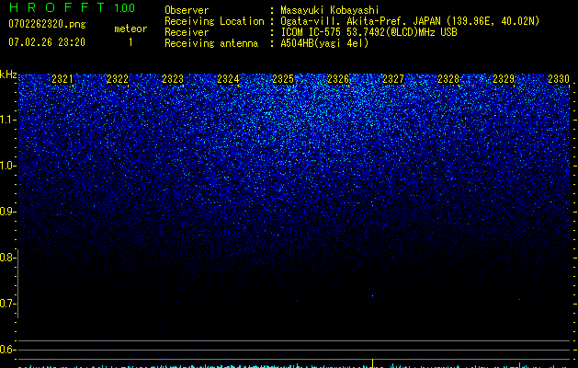Click time marker 2325
Screen dimensions: 578x368
tap(283, 79)
